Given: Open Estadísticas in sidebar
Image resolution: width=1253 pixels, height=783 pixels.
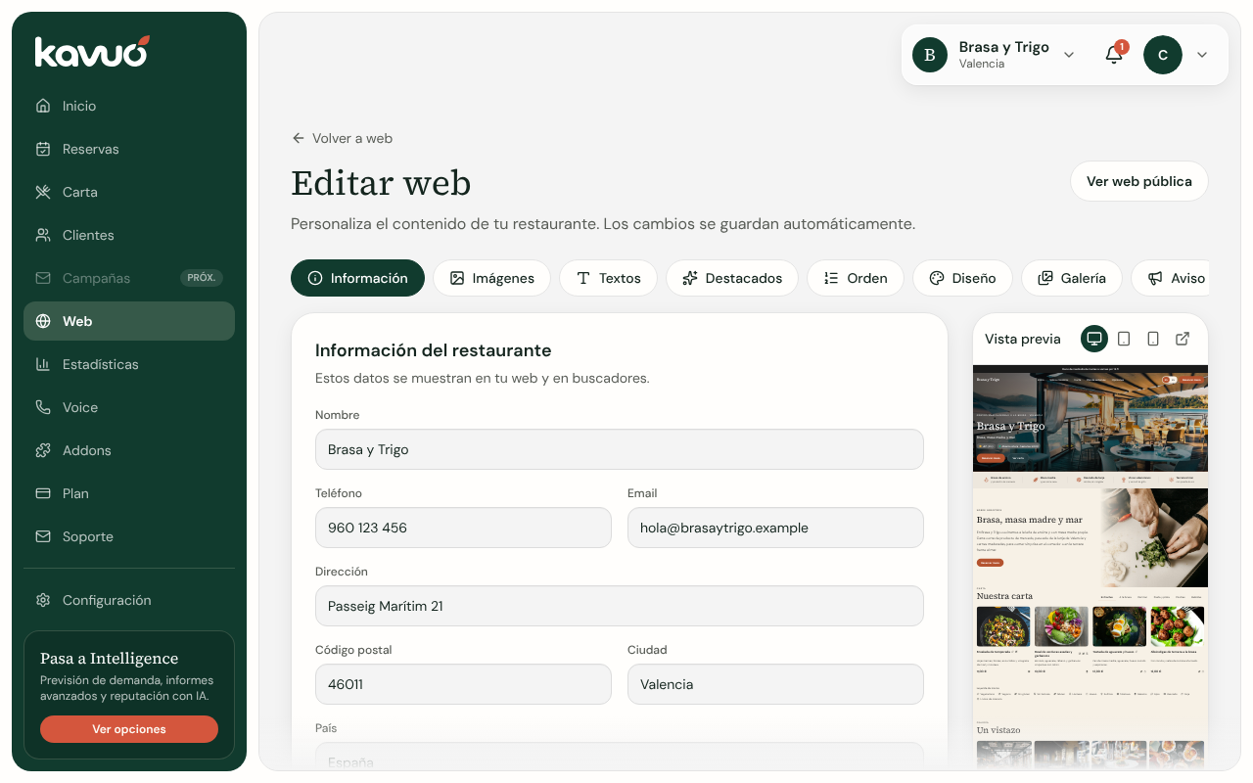Looking at the screenshot, I should (x=129, y=364).
